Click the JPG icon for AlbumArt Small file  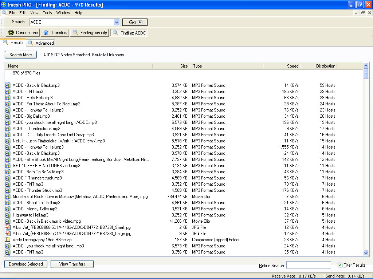(x=7, y=227)
